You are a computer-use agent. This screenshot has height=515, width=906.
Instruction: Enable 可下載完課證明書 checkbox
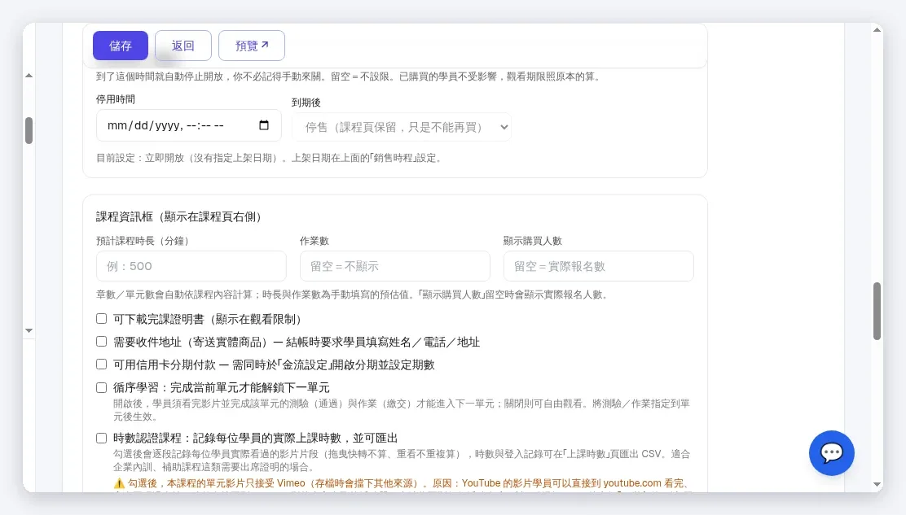tap(102, 318)
